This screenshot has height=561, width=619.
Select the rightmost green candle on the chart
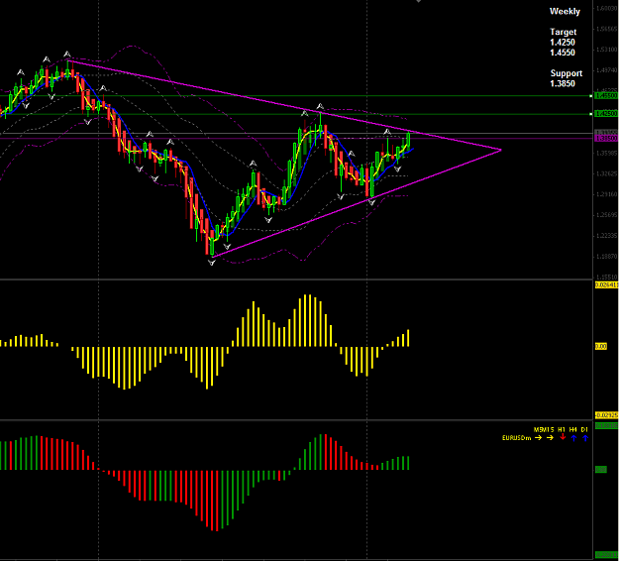point(408,142)
